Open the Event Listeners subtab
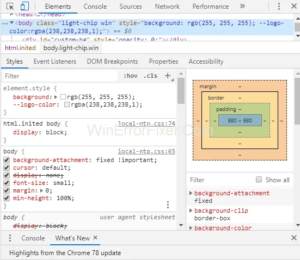This screenshot has width=300, height=260. tap(55, 61)
